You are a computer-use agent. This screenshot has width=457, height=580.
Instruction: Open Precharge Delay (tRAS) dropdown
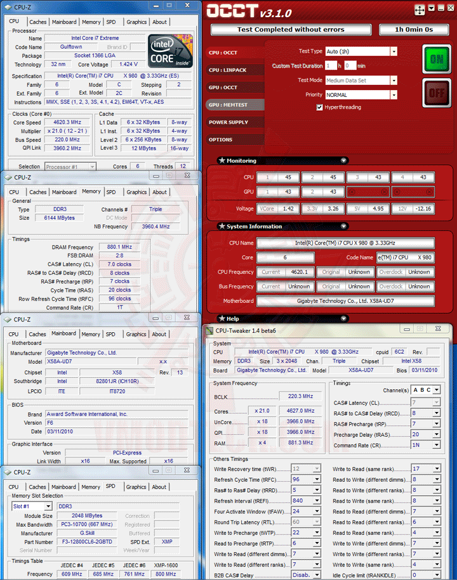click(437, 434)
